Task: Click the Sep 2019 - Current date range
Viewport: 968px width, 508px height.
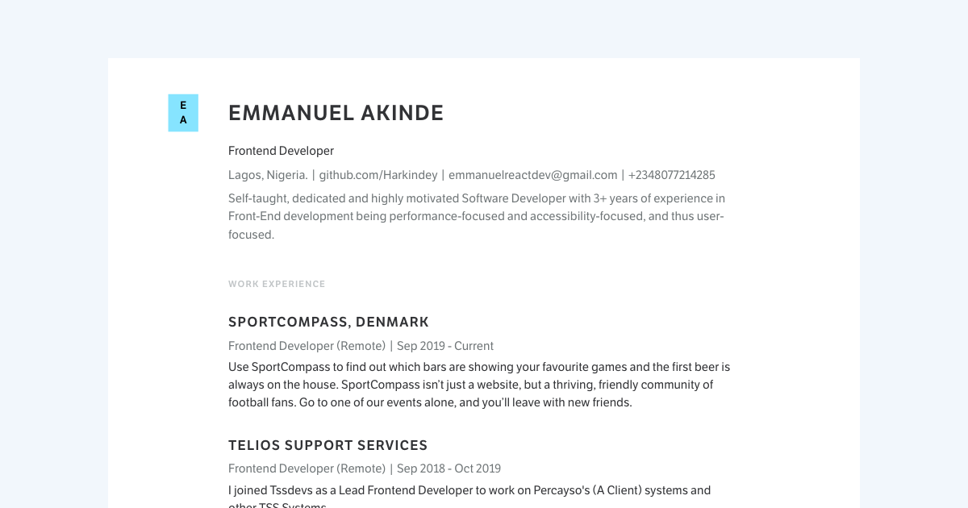Action: (x=444, y=346)
